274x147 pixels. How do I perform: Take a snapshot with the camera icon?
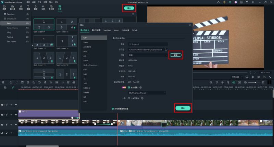click(253, 77)
